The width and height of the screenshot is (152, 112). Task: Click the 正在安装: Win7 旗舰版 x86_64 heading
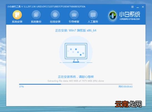coord(76,30)
